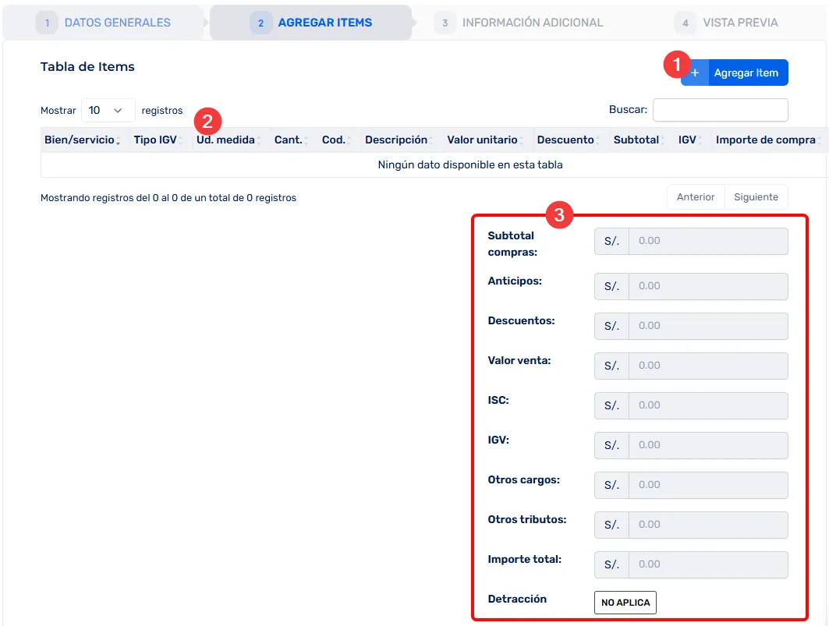Click red annotation badge number 1
Screen dimensions: 829x626
[x=677, y=65]
